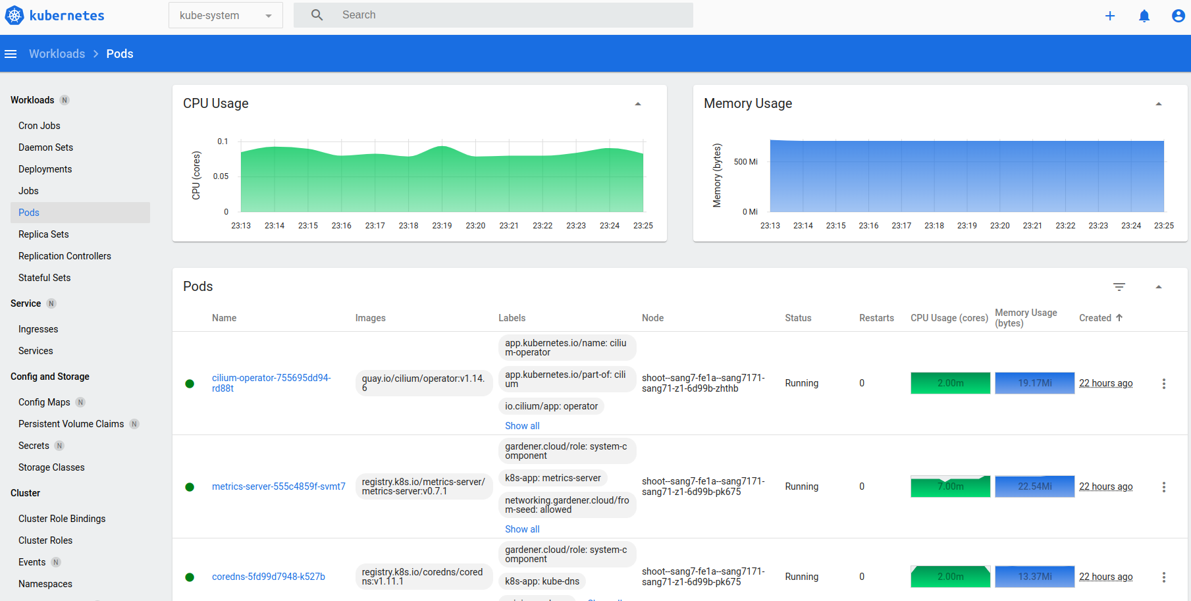The image size is (1191, 601).
Task: Open Stateful Sets in the sidebar
Action: tap(44, 278)
